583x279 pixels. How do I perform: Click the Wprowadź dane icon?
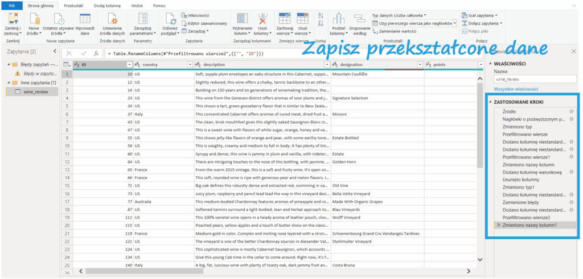click(x=85, y=18)
